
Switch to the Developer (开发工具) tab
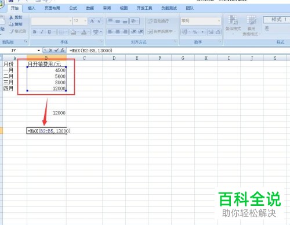(144, 8)
